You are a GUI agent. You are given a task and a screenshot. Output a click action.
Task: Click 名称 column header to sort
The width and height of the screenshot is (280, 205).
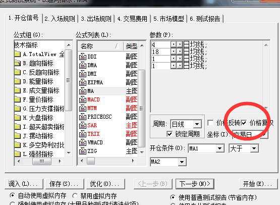pos(100,46)
